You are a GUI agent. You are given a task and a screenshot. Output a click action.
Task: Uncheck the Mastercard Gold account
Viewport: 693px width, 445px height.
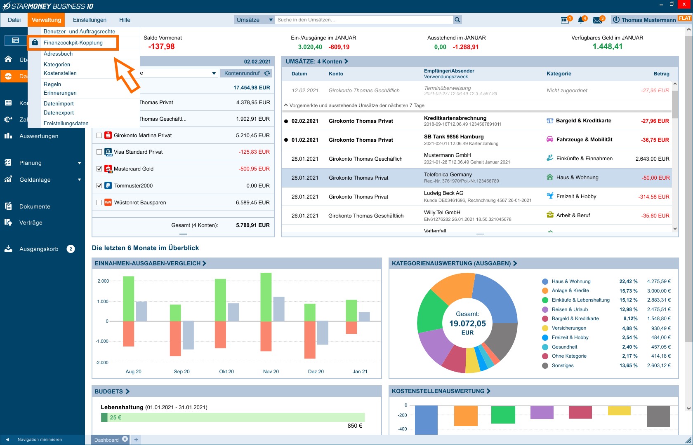pyautogui.click(x=99, y=169)
